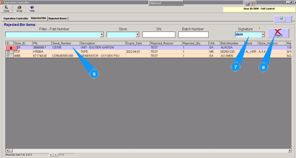
Task: Expand the Signature dropdown arrow
Action: coord(263,34)
